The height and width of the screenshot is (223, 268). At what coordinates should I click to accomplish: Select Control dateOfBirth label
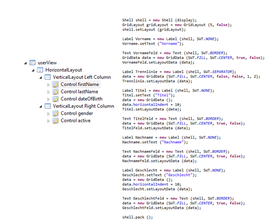coord(82,99)
